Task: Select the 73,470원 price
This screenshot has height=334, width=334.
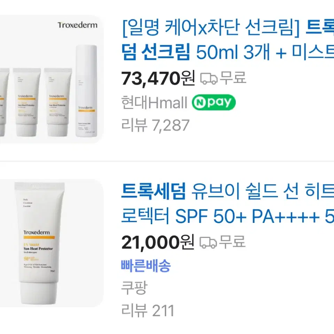Action: click(x=158, y=78)
